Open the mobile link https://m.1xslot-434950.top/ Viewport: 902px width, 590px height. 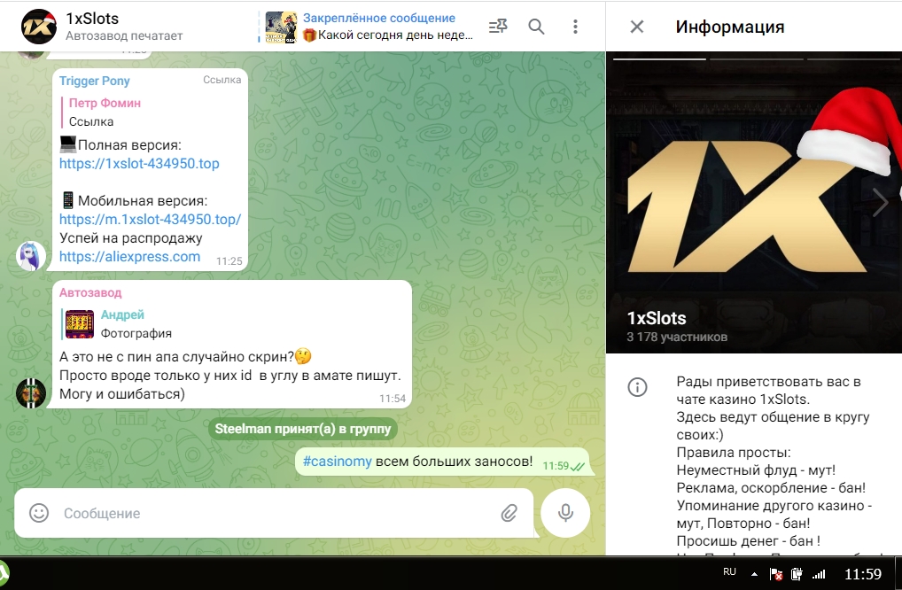[150, 219]
